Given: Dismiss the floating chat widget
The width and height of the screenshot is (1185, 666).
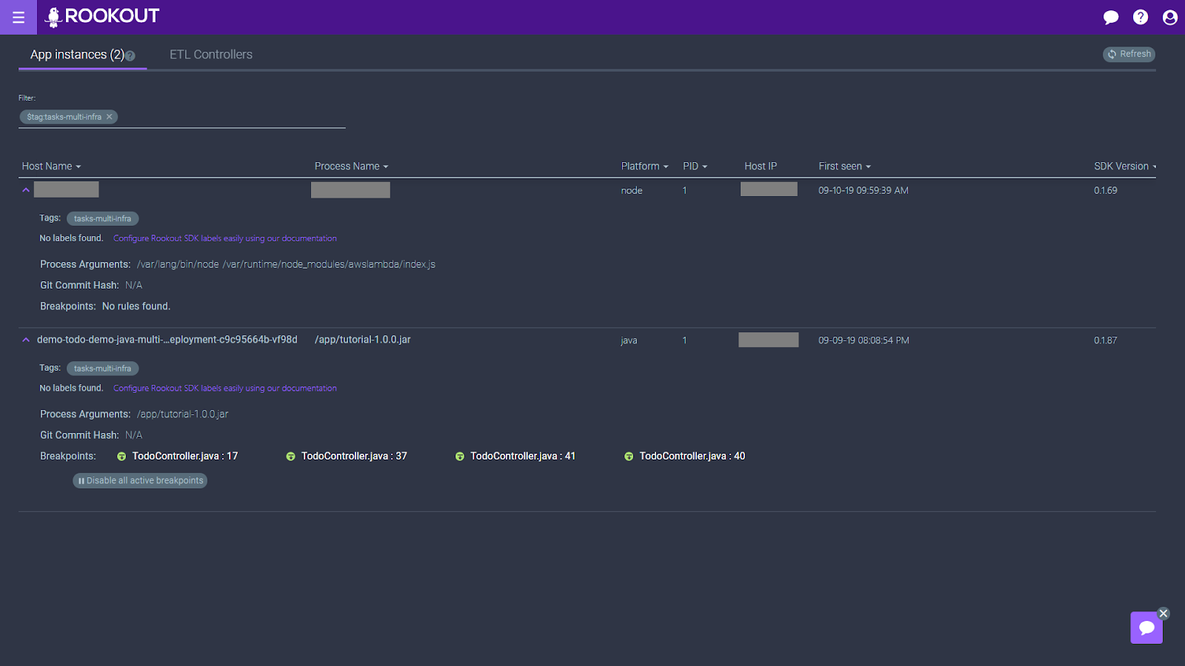Looking at the screenshot, I should click(1164, 613).
